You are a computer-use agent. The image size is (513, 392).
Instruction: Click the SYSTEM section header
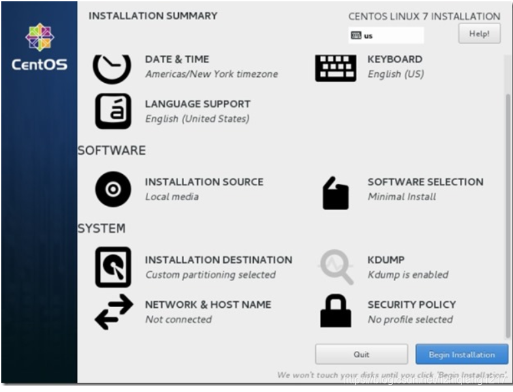(101, 228)
